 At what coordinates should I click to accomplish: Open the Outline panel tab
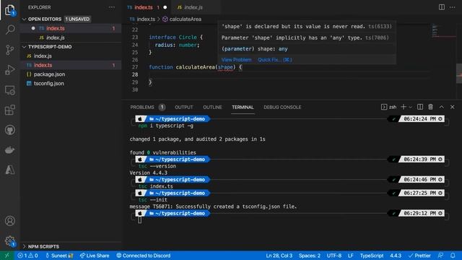pyautogui.click(x=212, y=108)
